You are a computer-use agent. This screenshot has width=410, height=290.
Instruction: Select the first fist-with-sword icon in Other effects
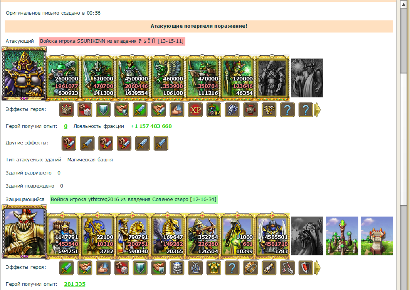[69, 143]
